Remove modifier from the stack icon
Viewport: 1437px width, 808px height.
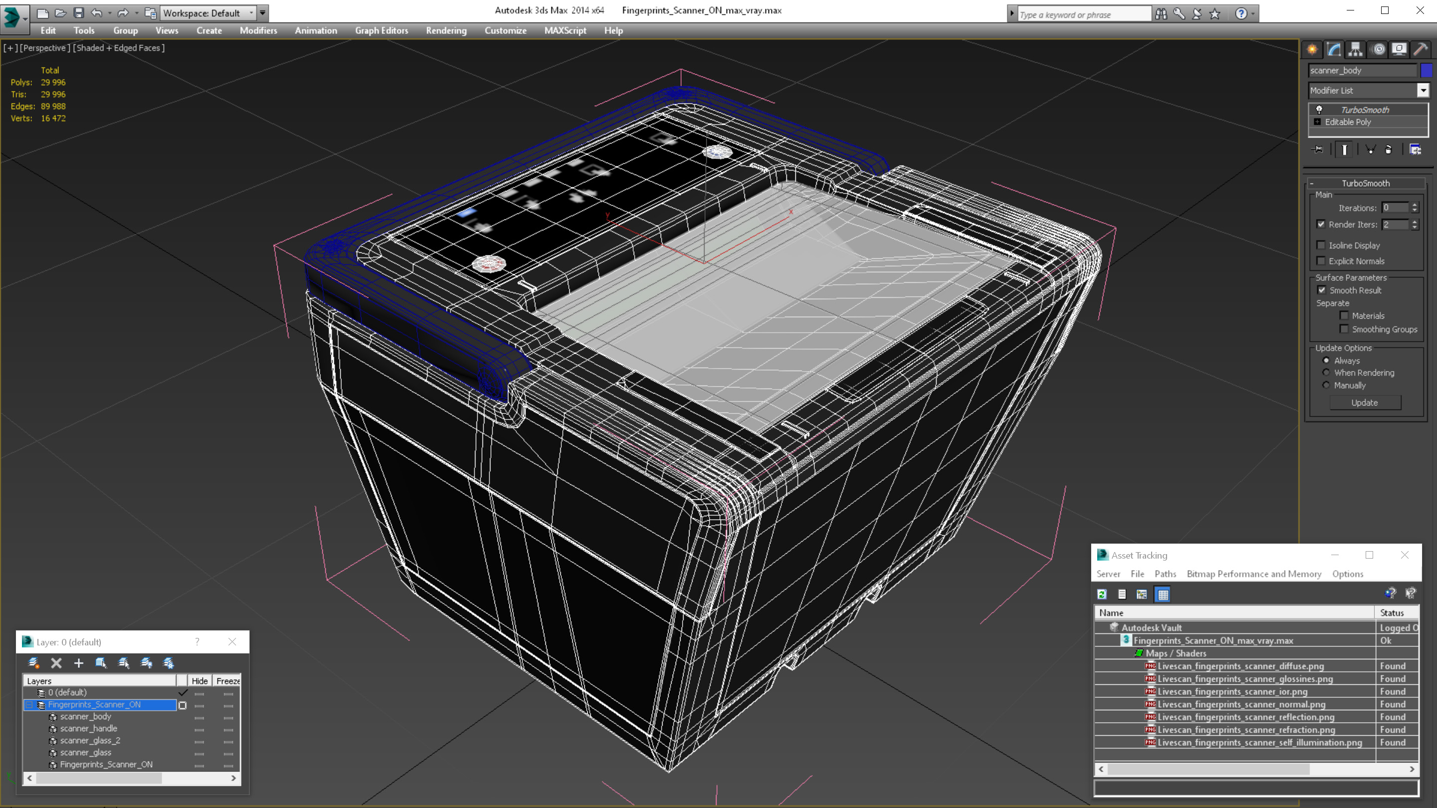(1389, 150)
